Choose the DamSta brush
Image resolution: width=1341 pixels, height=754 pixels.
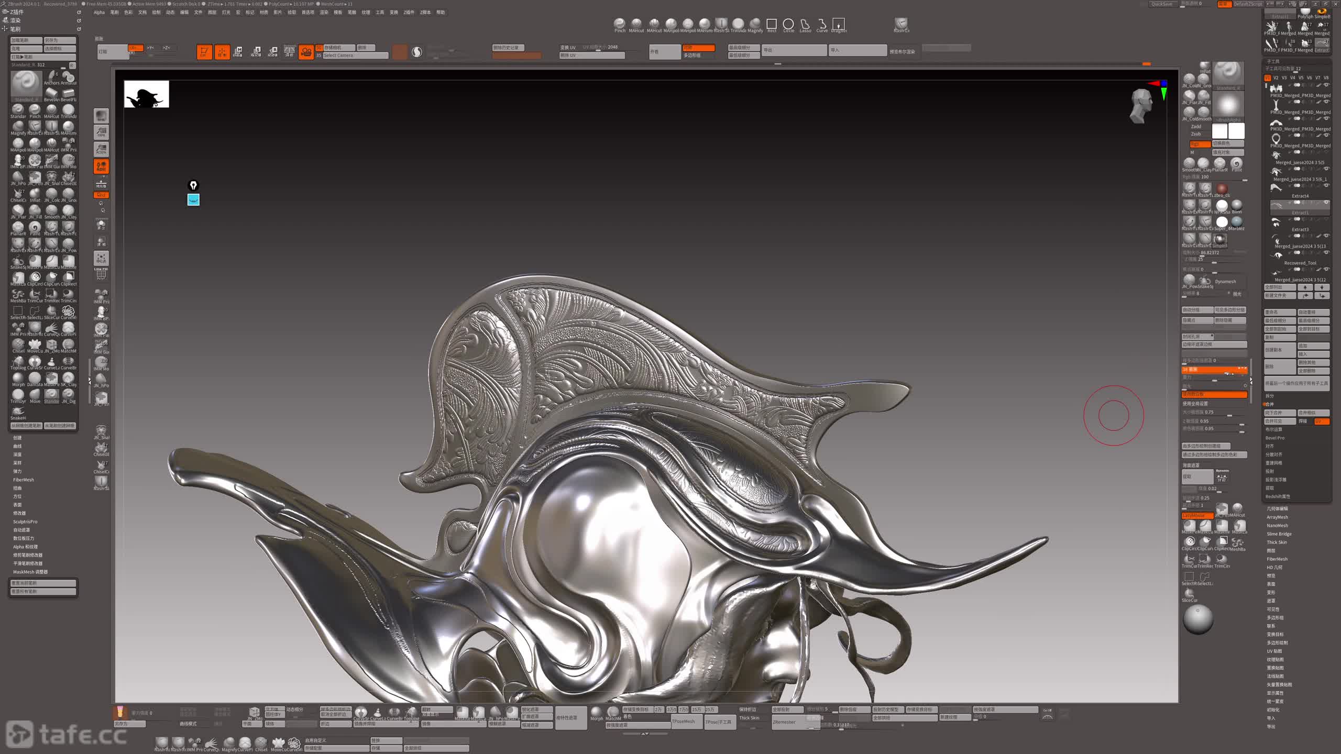pos(35,380)
